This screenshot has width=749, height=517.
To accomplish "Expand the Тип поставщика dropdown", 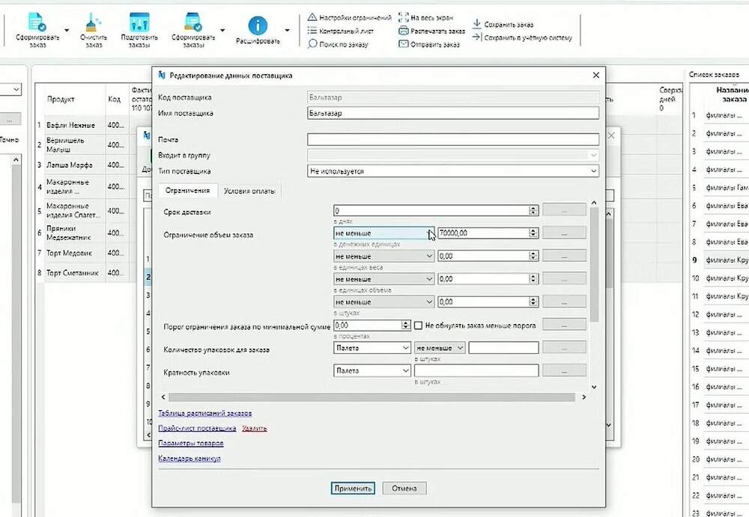I will [453, 171].
